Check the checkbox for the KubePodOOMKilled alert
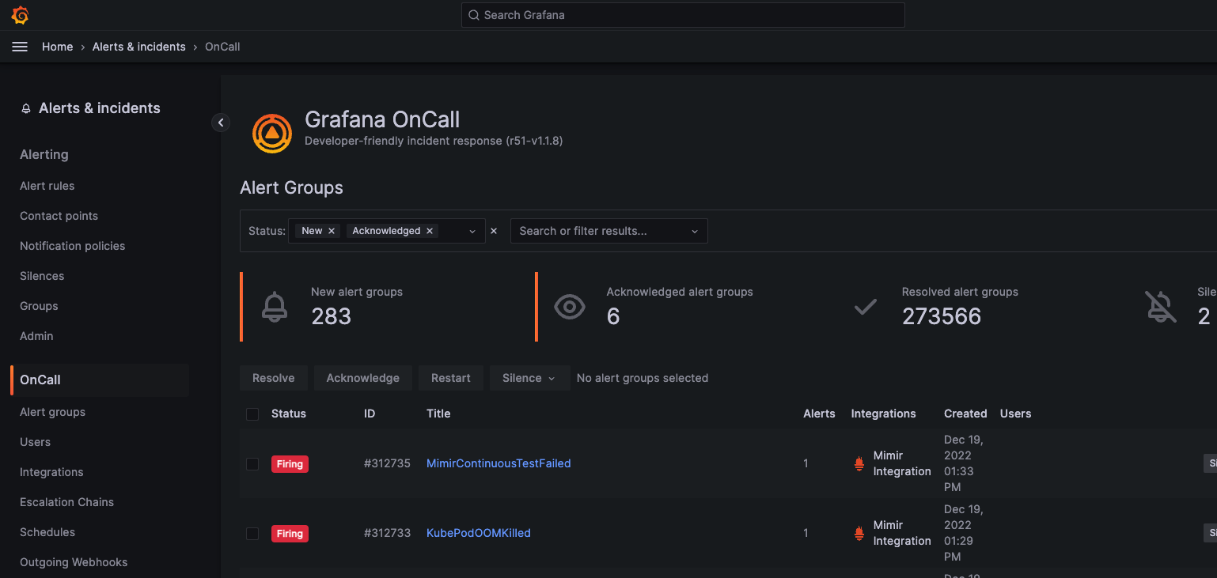1217x578 pixels. click(x=252, y=533)
